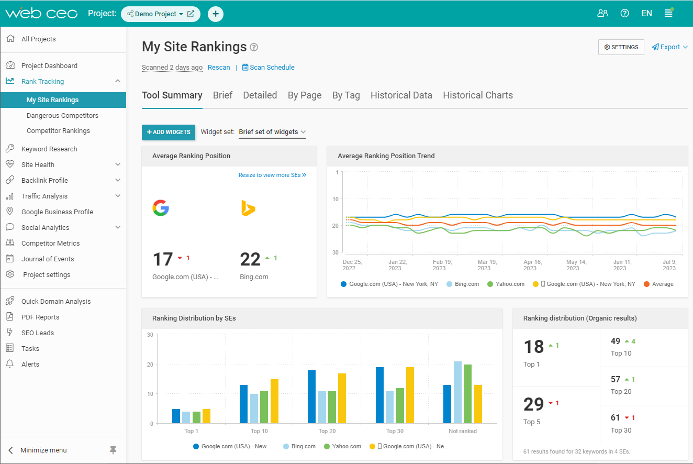Expand the Site Health section chevron
The image size is (693, 464).
(x=118, y=164)
